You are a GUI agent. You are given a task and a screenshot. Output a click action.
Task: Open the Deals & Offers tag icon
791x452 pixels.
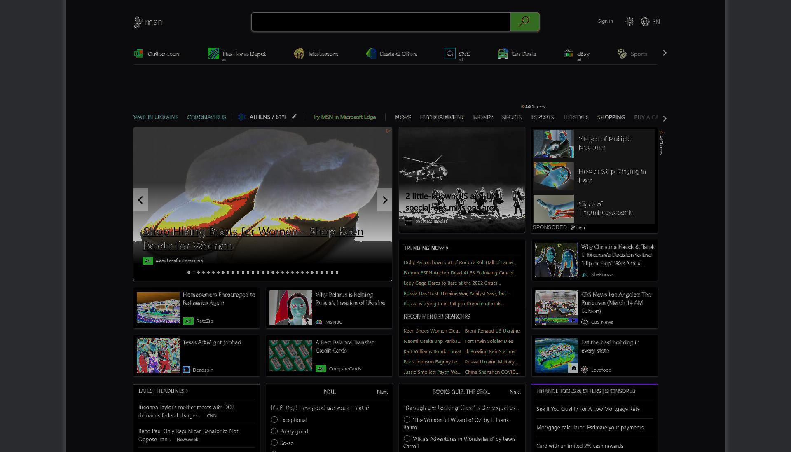click(x=371, y=54)
